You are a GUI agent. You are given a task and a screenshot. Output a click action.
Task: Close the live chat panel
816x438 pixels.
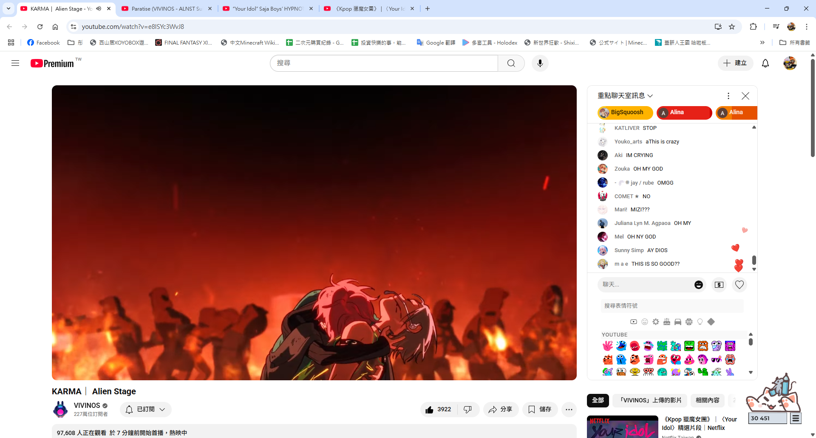(745, 96)
